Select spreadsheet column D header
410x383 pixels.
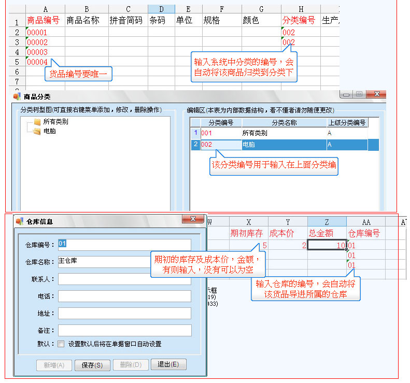tap(160, 9)
